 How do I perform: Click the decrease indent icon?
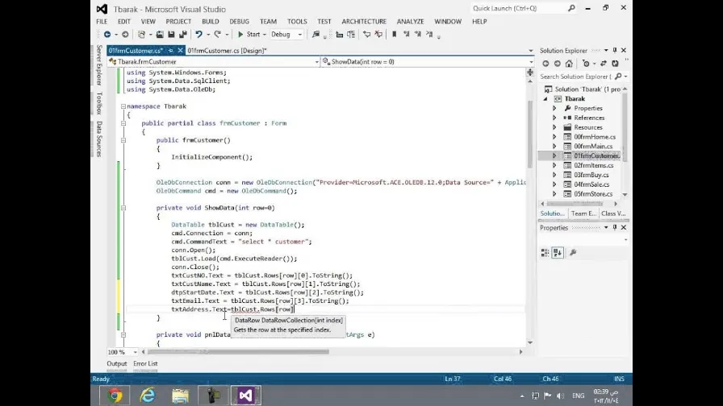(340, 35)
